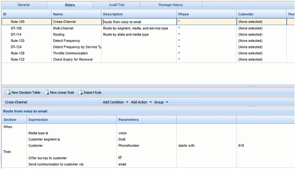This screenshot has height=169, width=295.
Task: Select the Rule-129 row ID
Action: click(x=17, y=53)
